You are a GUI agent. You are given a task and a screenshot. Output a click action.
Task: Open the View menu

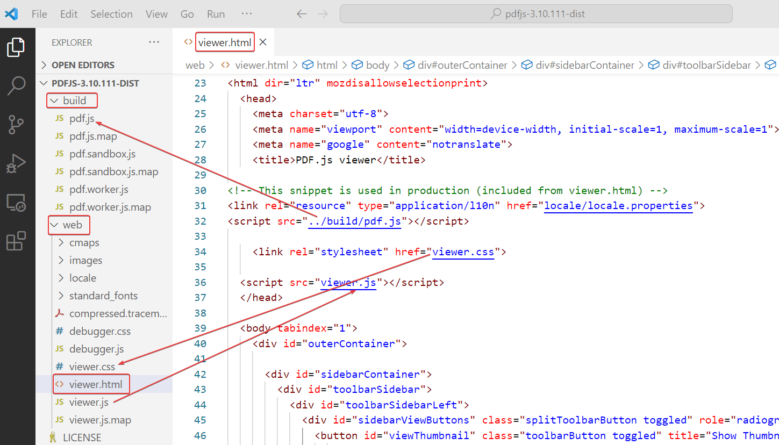coord(156,14)
